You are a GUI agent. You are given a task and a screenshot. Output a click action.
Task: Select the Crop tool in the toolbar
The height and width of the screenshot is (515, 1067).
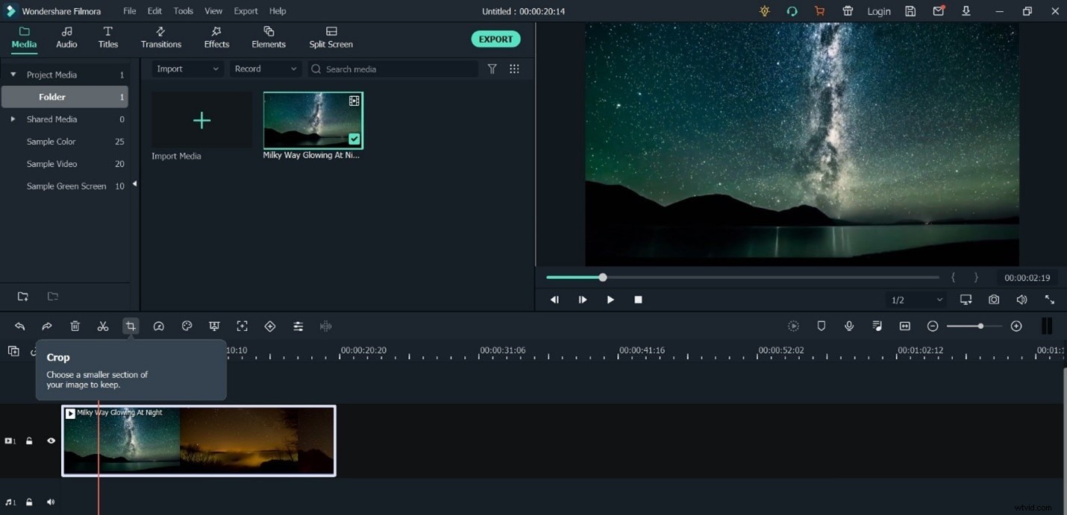coord(131,326)
